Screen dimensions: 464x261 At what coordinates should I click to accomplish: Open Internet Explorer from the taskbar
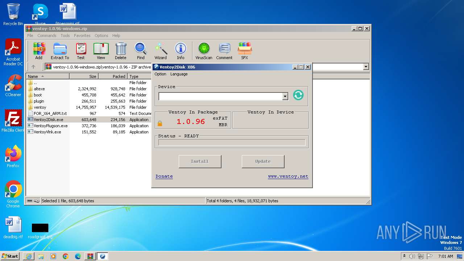[29, 256]
